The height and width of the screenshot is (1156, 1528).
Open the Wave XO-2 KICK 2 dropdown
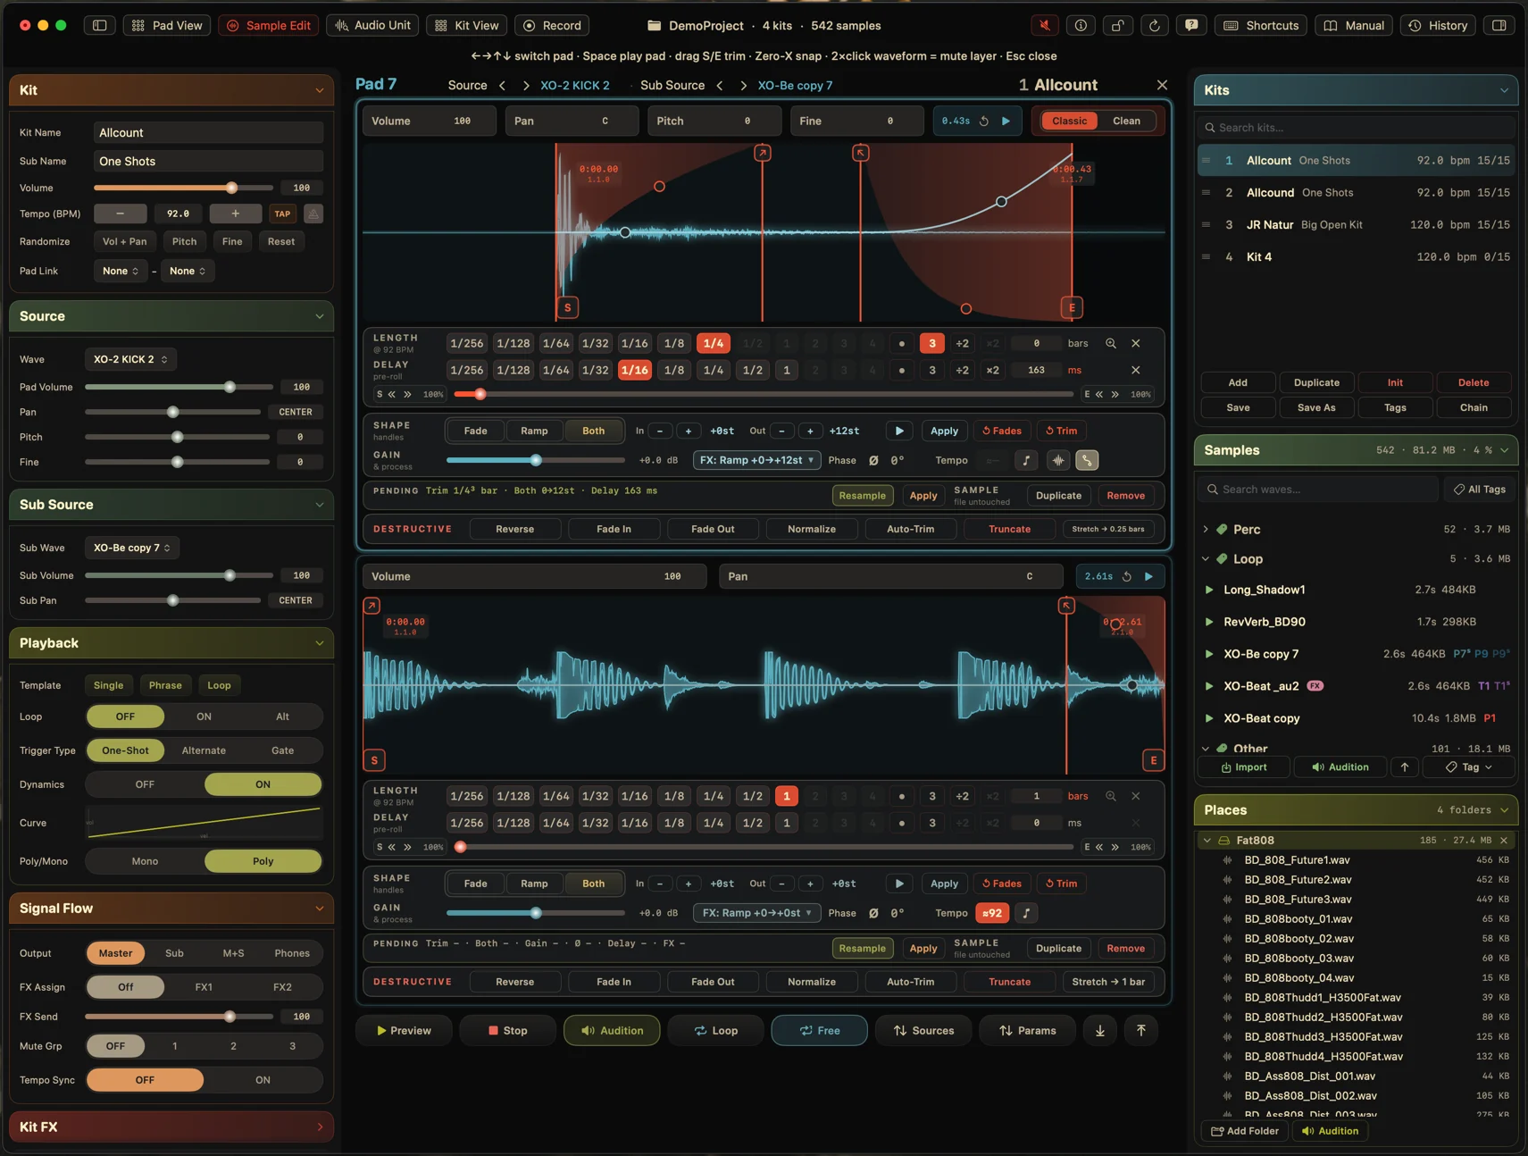pos(130,359)
